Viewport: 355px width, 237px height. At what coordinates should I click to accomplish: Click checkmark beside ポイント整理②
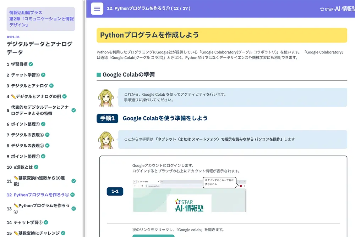tap(43, 156)
